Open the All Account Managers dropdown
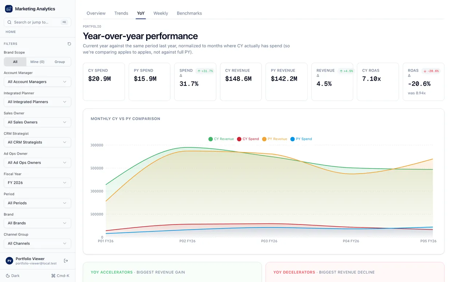Viewport: 452px width, 282px height. point(38,82)
